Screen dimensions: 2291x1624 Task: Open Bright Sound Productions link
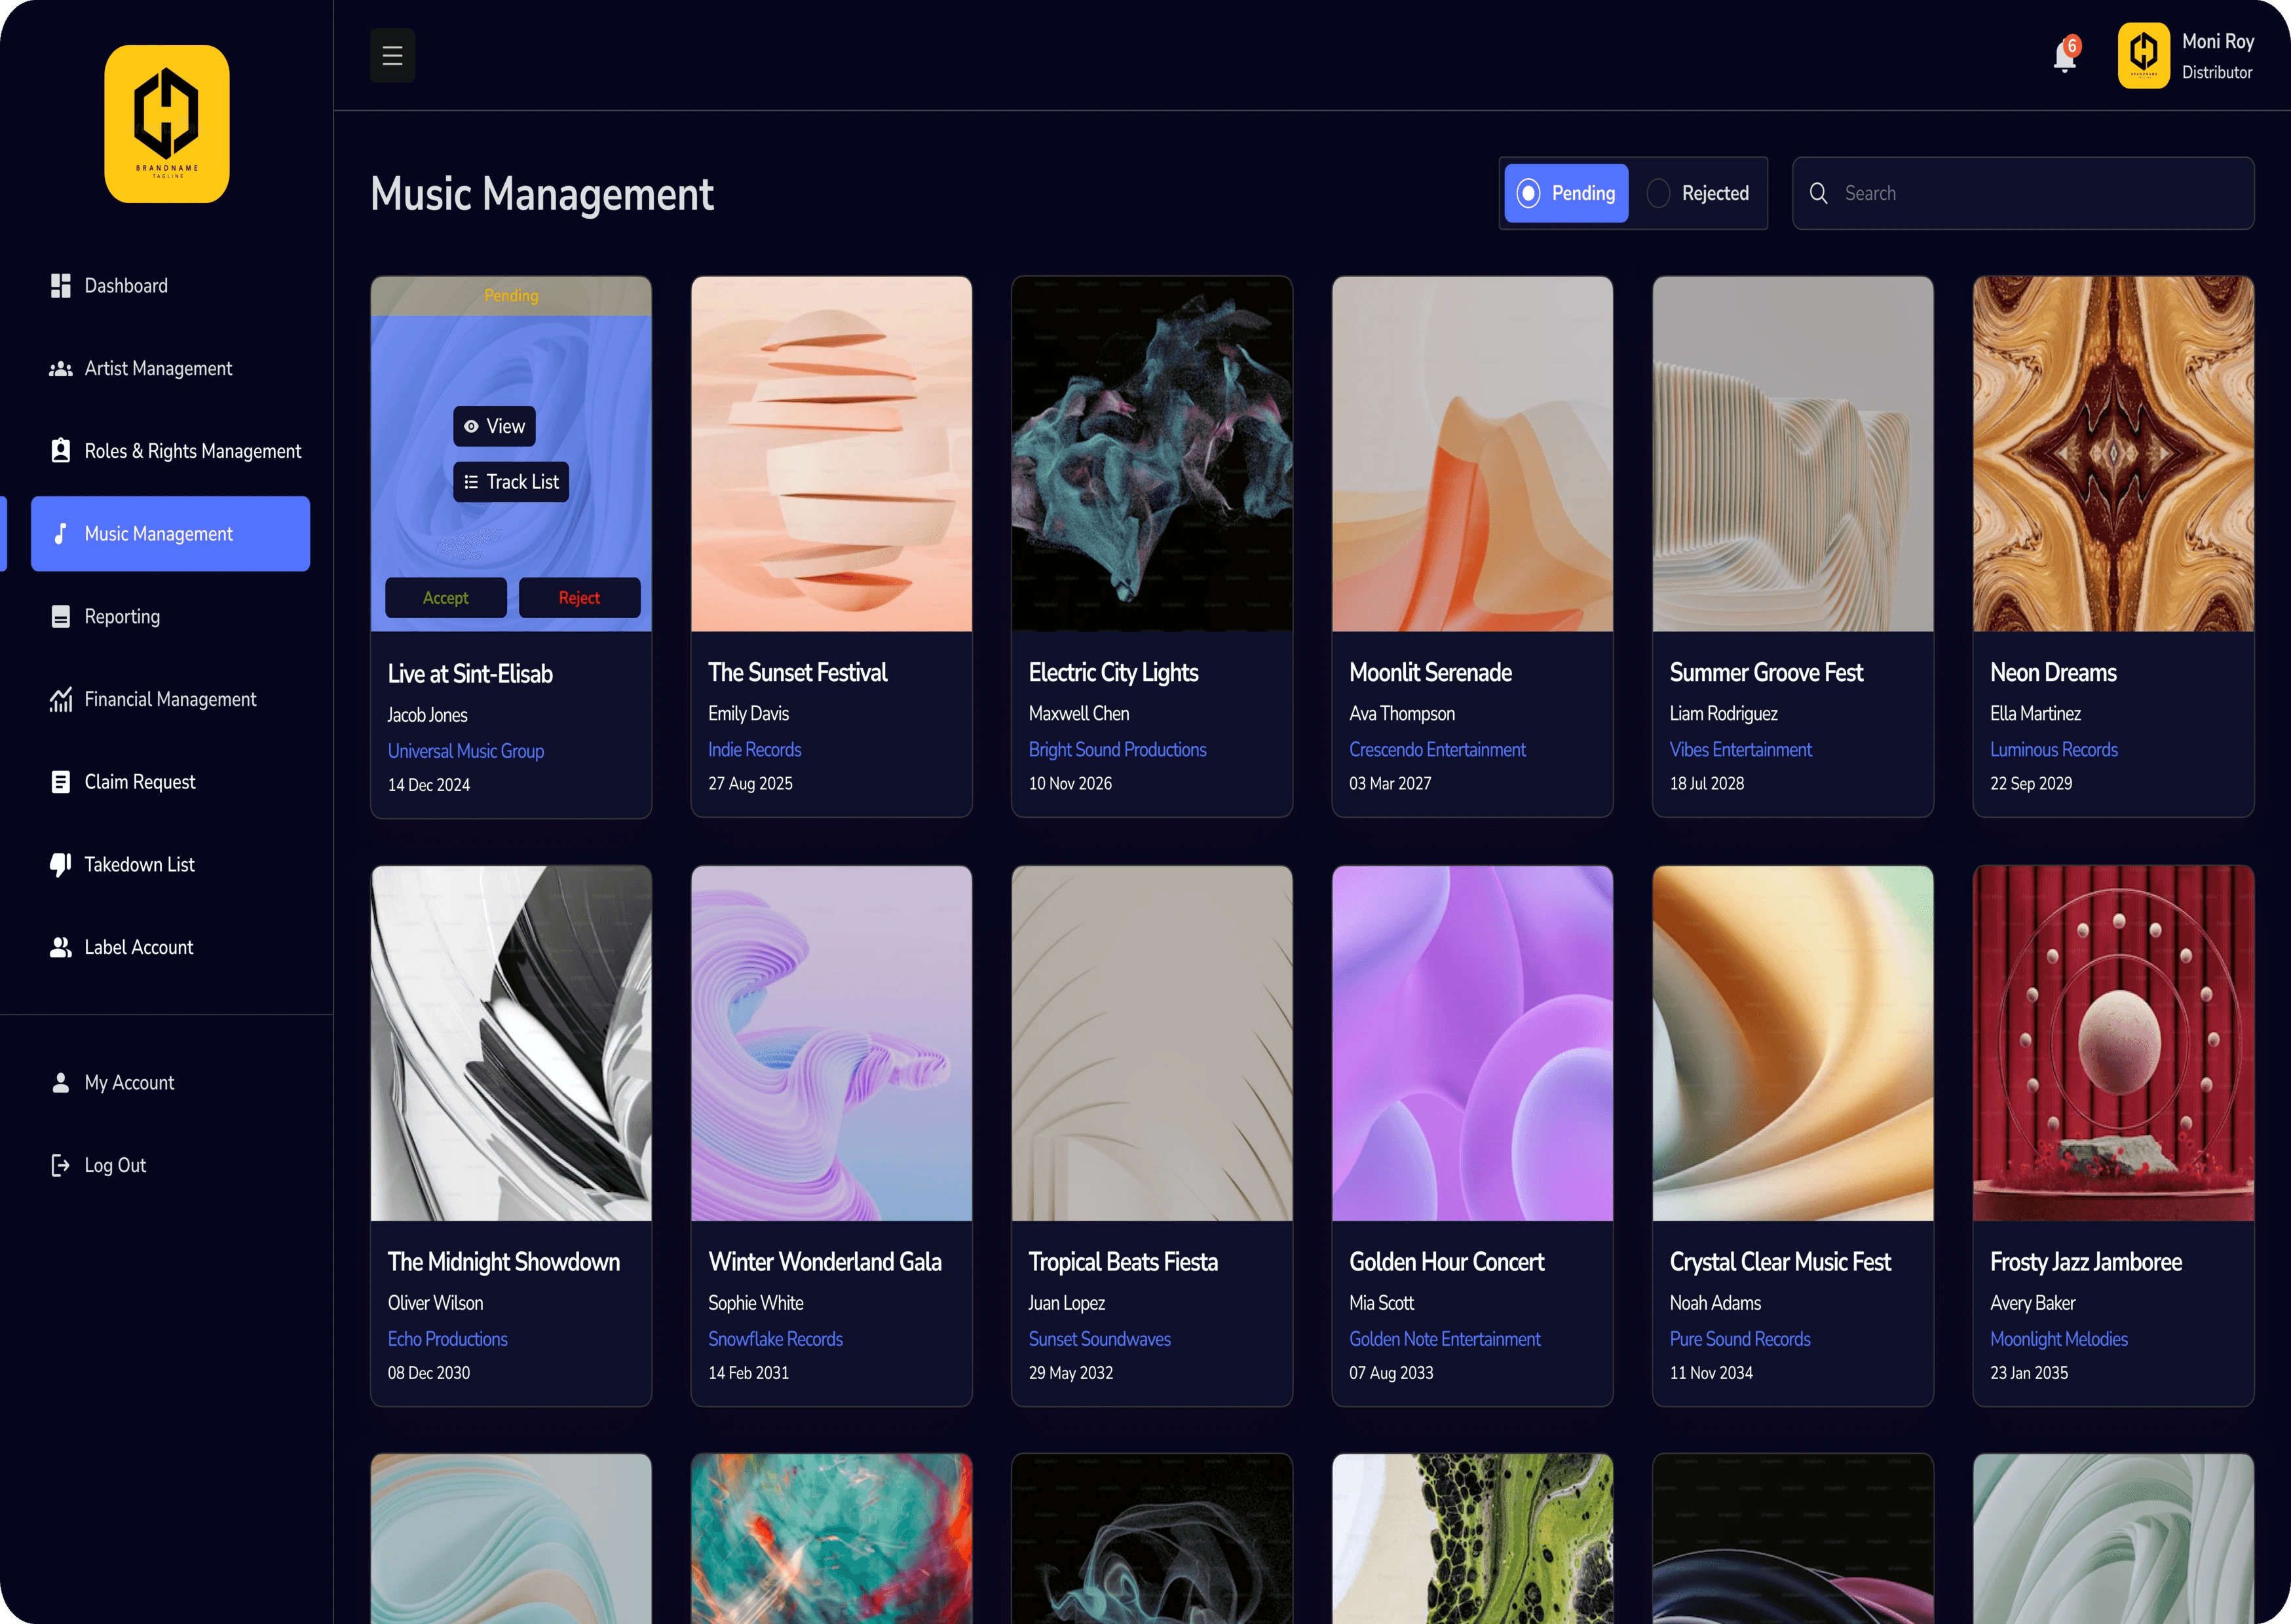(1118, 750)
